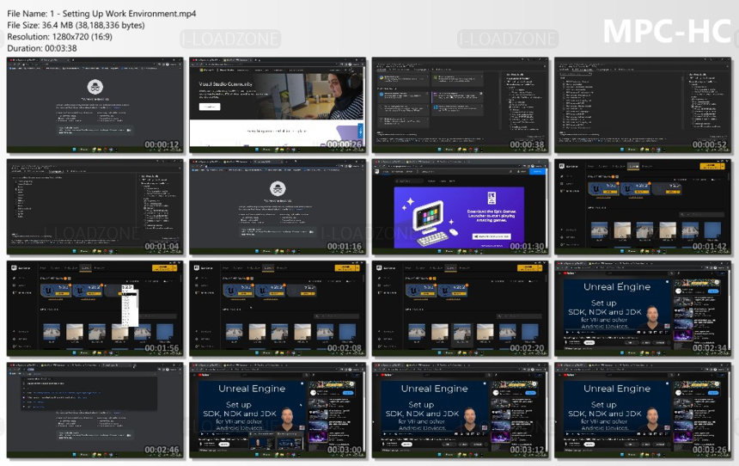Open the frame at 00:01:16
The height and width of the screenshot is (466, 739).
click(278, 207)
